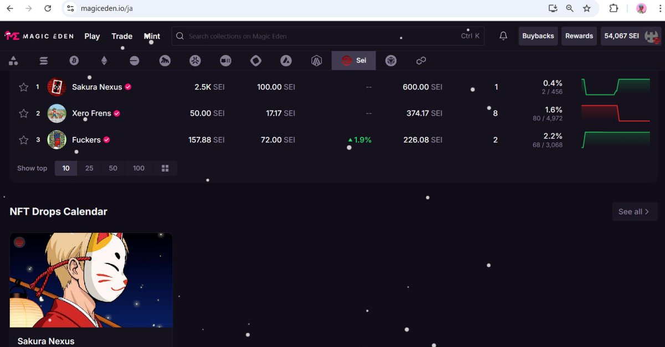This screenshot has width=665, height=347.
Task: Favorite the Sakura Nexus collection star
Action: pyautogui.click(x=23, y=87)
